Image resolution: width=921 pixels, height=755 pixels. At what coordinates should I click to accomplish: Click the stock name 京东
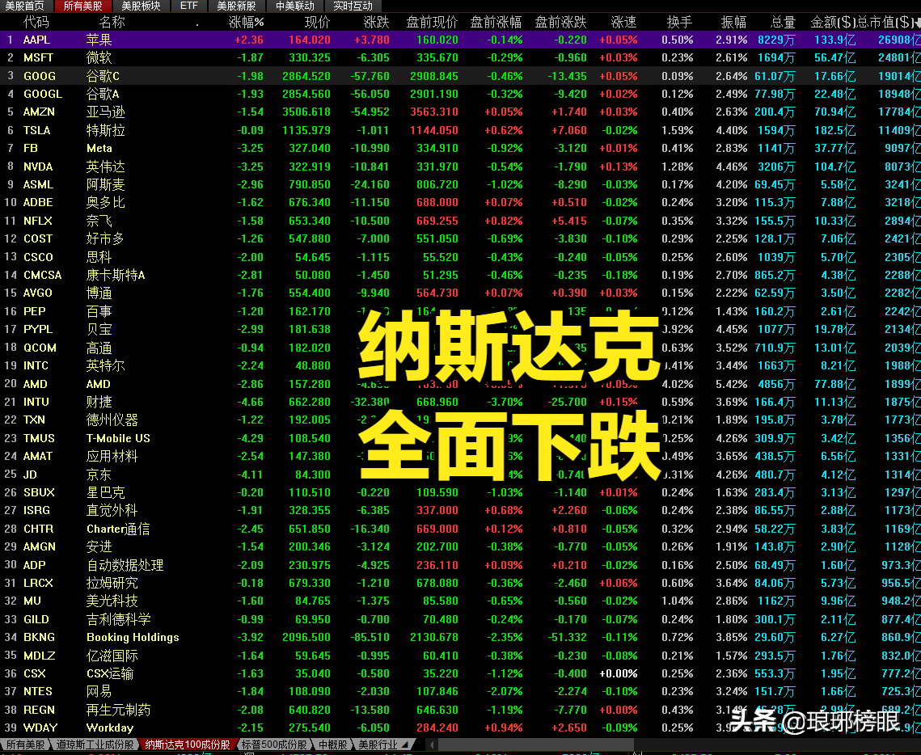click(x=99, y=475)
